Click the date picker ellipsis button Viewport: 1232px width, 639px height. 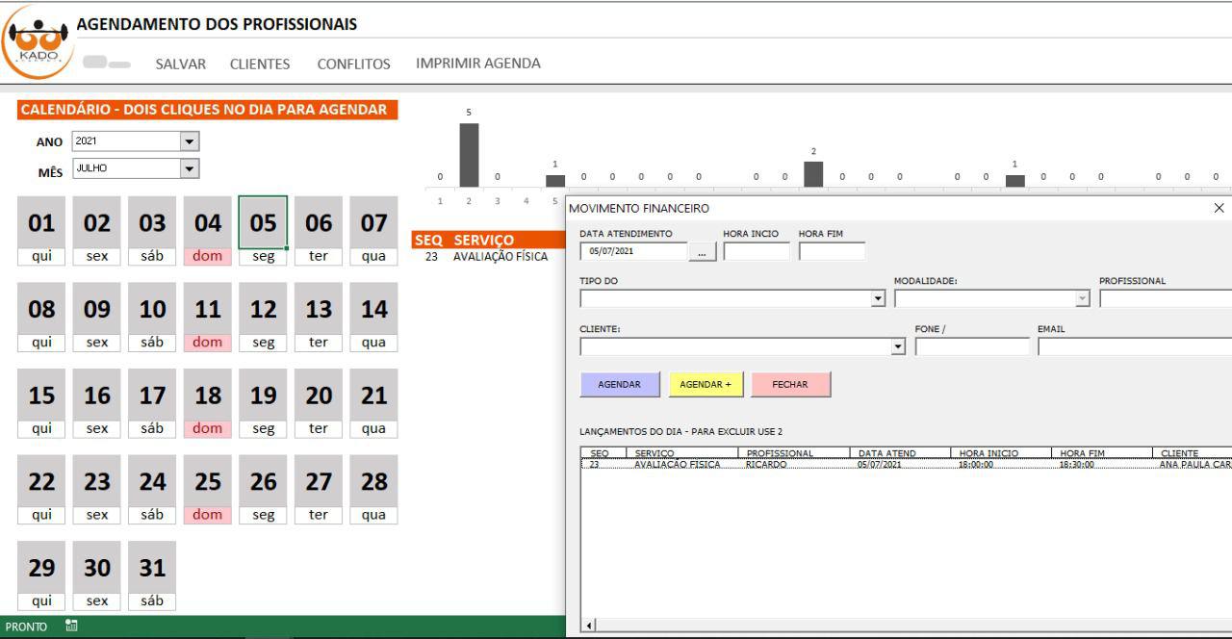(x=703, y=252)
